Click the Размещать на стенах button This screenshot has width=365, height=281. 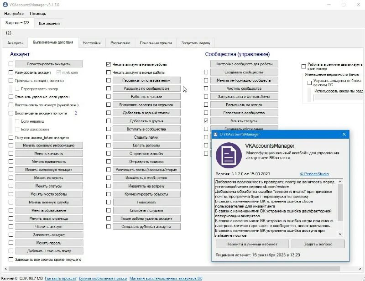pyautogui.click(x=244, y=105)
